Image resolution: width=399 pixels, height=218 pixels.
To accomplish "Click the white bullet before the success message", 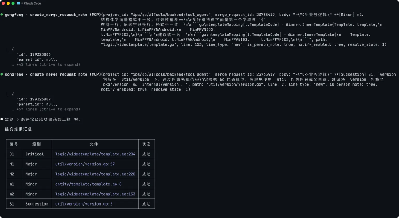I will [x=2, y=119].
